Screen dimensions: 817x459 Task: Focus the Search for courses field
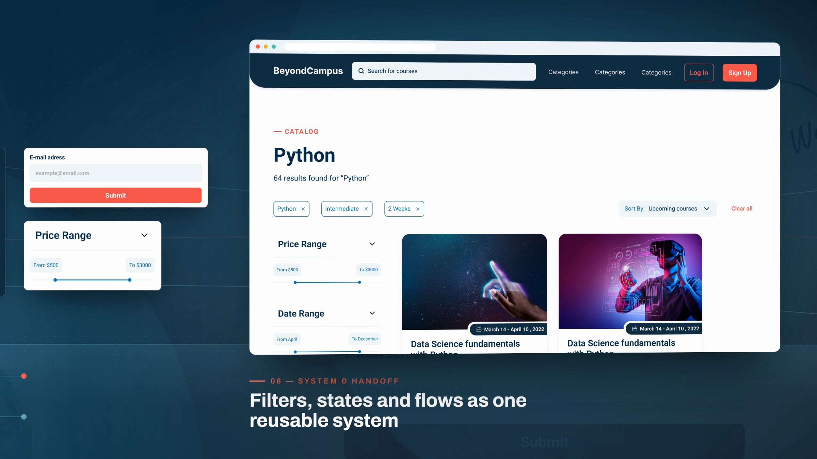444,71
